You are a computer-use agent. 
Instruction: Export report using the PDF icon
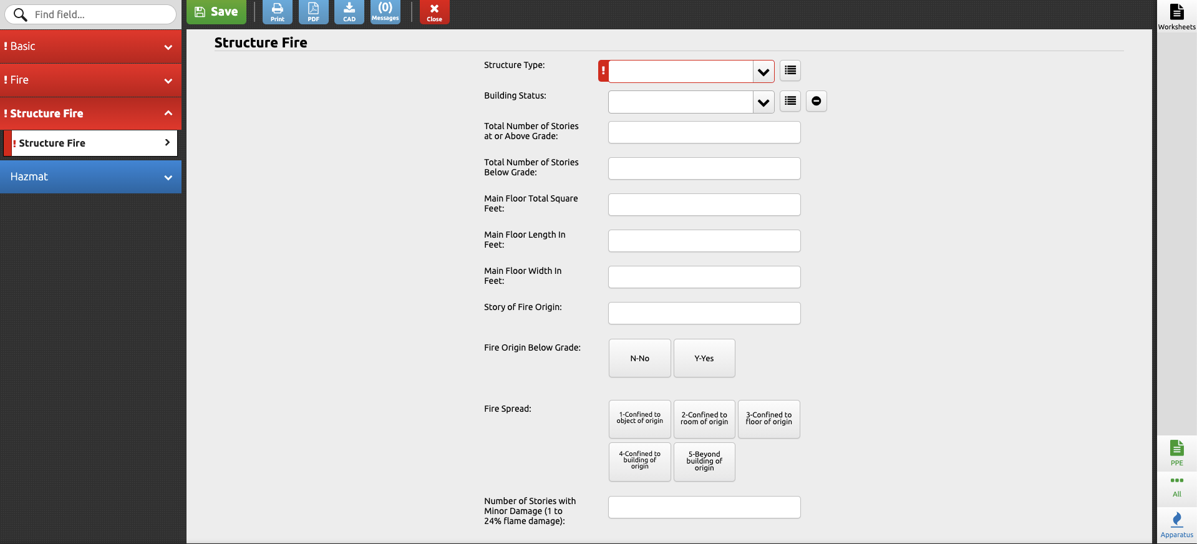pyautogui.click(x=313, y=12)
